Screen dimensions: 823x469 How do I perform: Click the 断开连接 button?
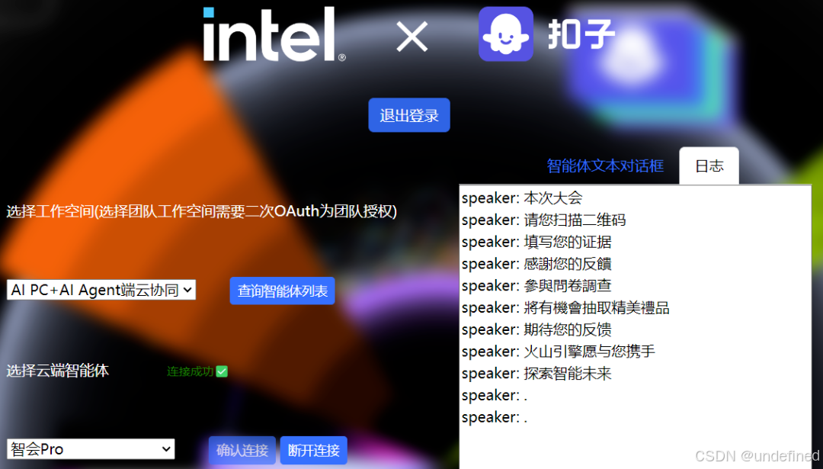[x=314, y=450]
